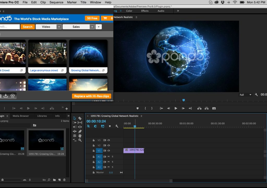Play the Program Monitor
The width and height of the screenshot is (267, 188).
pos(176,108)
